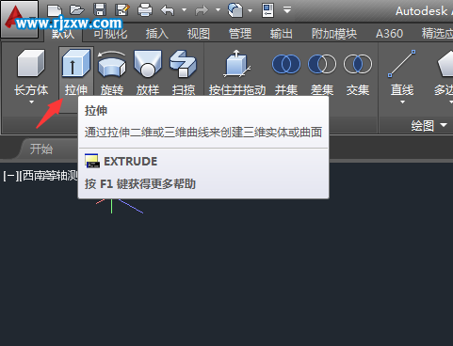Open the undo history dropdown arrow

[x=184, y=10]
